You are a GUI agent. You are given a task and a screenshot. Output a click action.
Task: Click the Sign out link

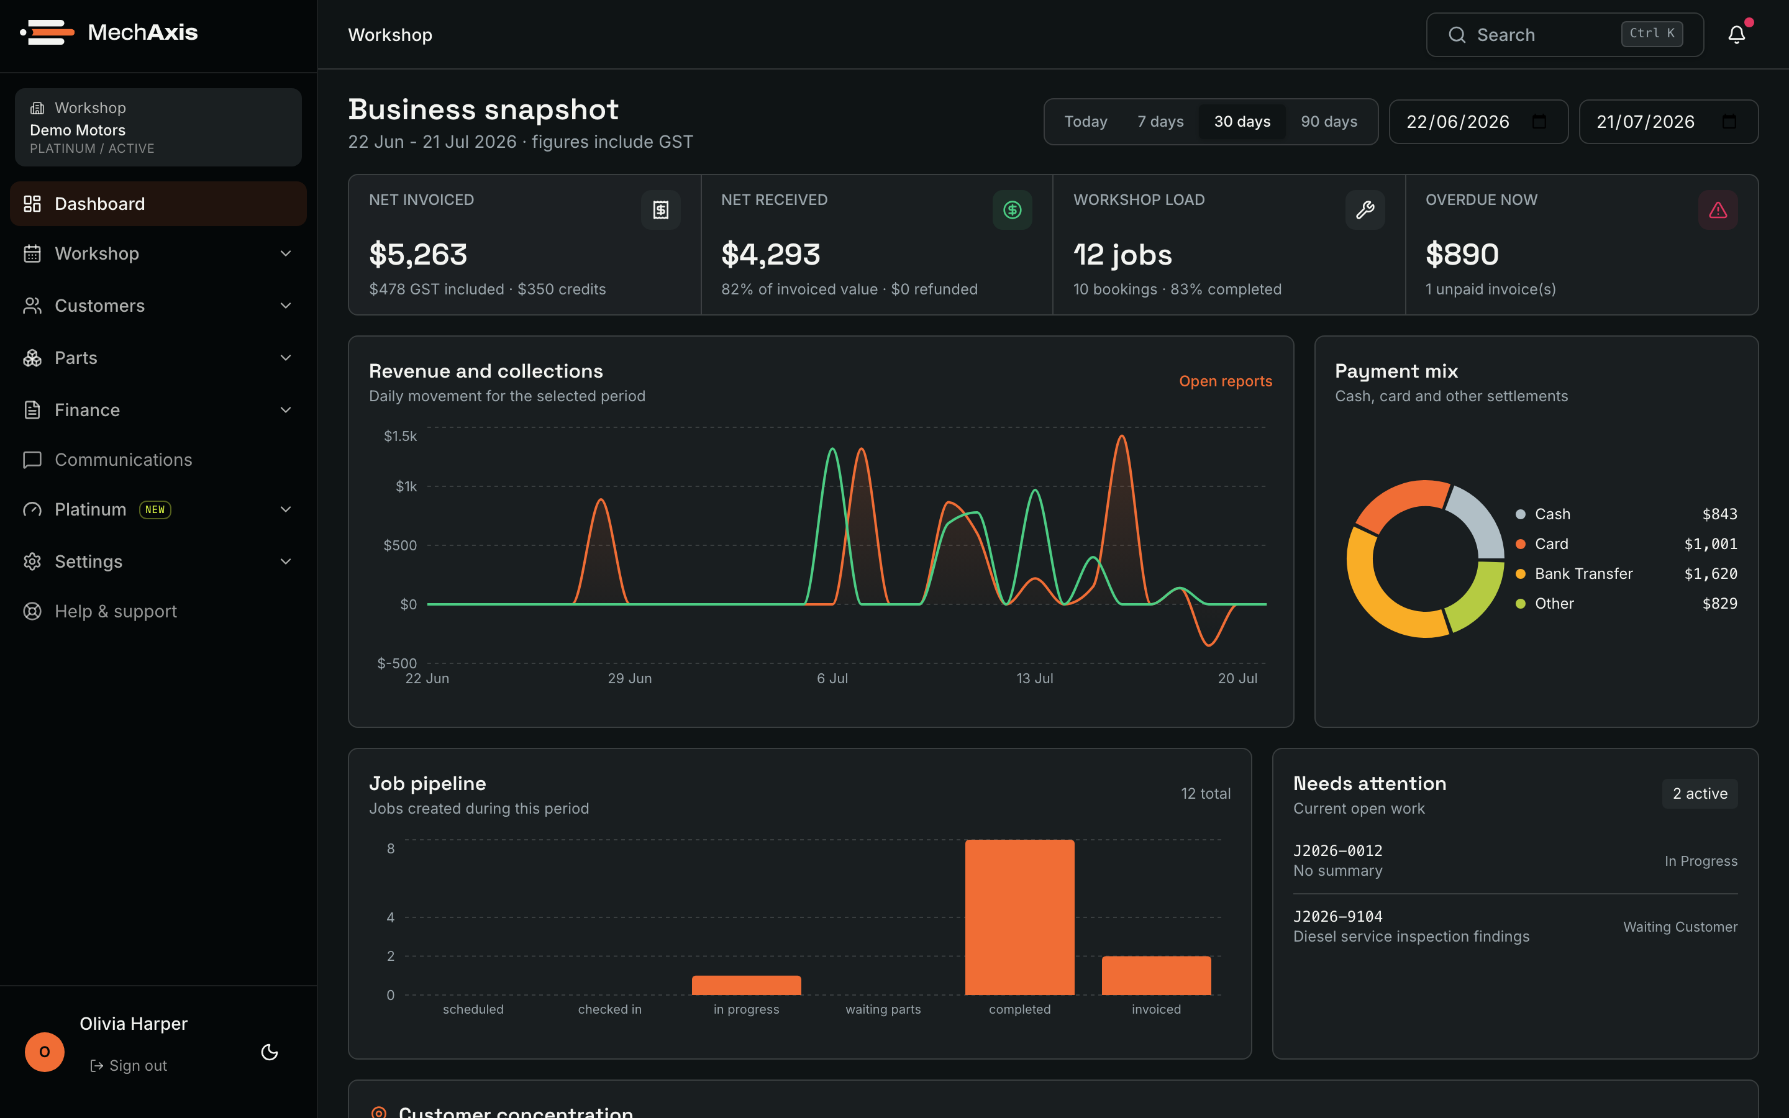tap(129, 1065)
